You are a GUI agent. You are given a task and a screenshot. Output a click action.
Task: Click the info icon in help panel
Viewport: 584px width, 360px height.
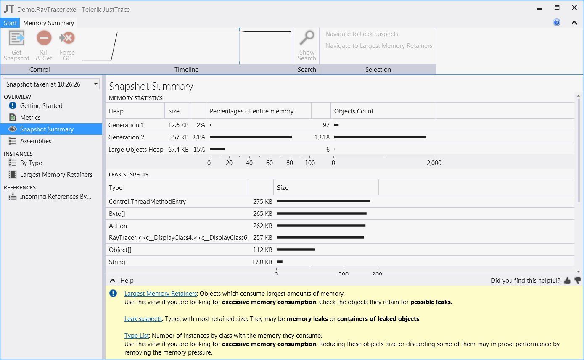coord(113,294)
